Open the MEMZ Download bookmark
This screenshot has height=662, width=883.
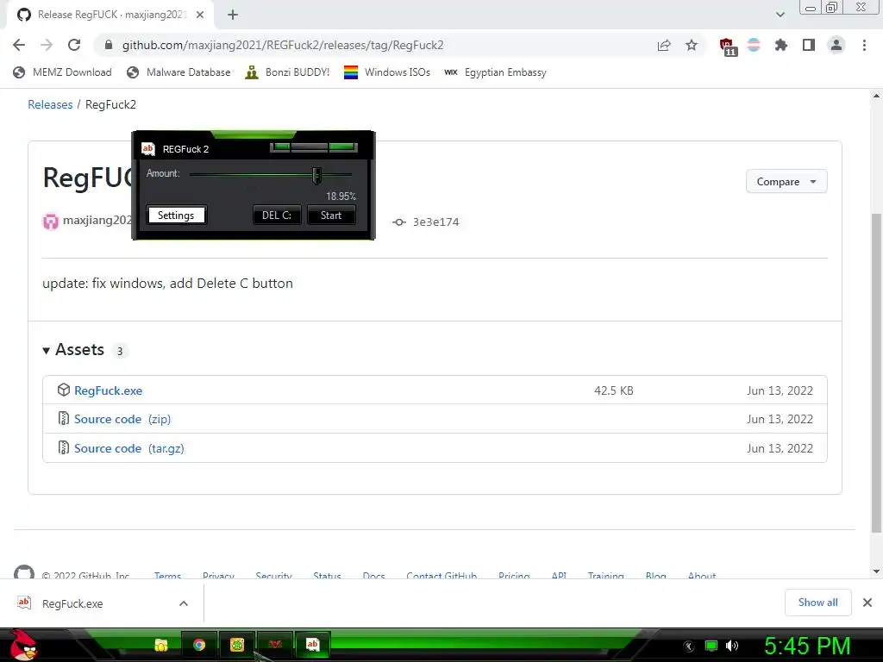point(62,72)
